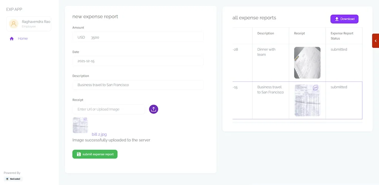Viewport: 379px width, 185px height.
Task: Click the Amount input field showing 3500
Action: (138, 37)
